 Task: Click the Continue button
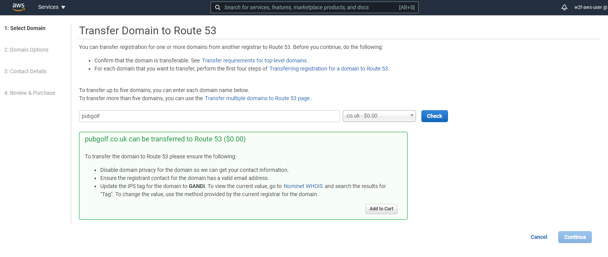(575, 237)
